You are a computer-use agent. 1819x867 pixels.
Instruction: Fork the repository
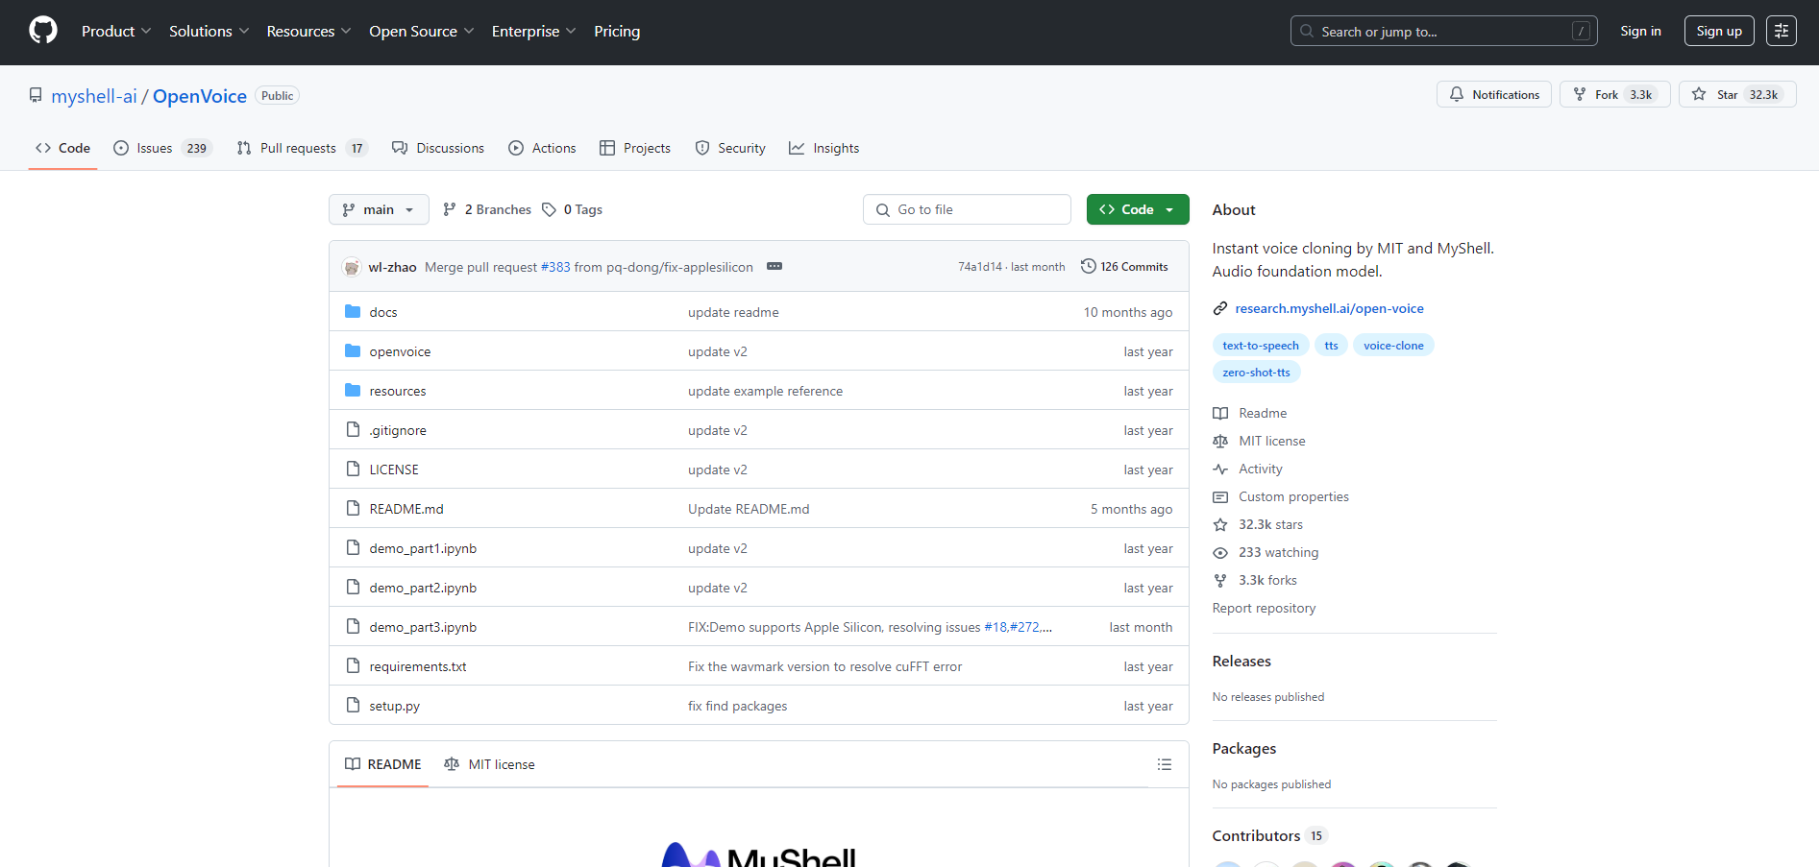click(1614, 94)
